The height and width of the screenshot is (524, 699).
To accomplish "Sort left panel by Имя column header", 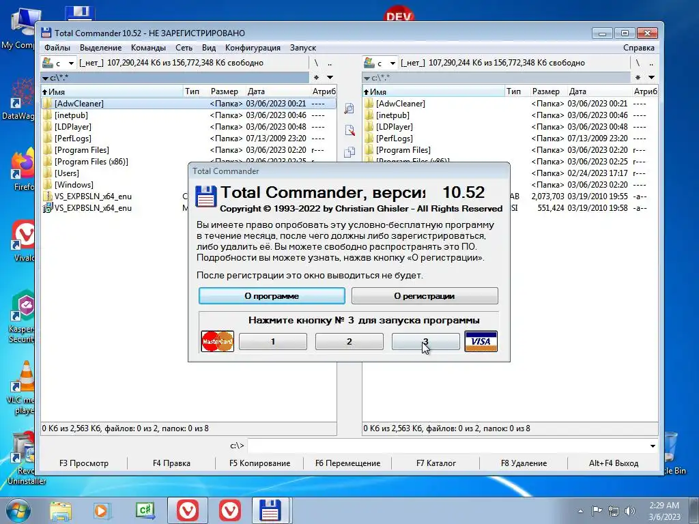I will pyautogui.click(x=113, y=91).
